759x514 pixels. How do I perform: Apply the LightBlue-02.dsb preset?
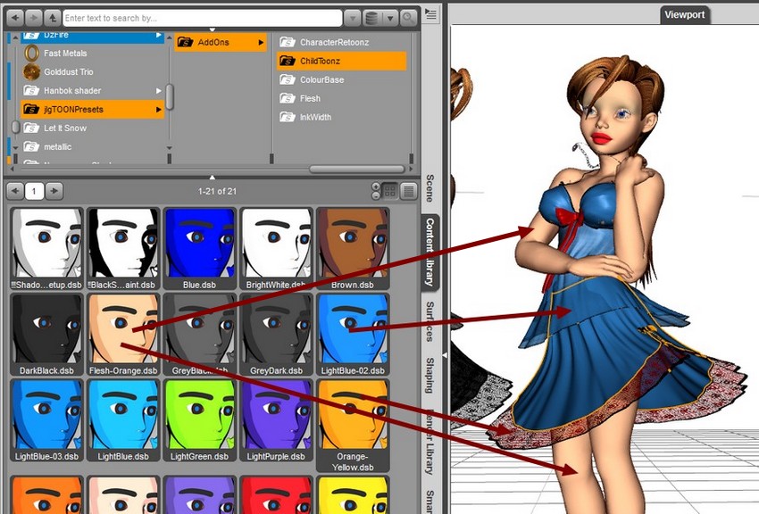pyautogui.click(x=353, y=335)
